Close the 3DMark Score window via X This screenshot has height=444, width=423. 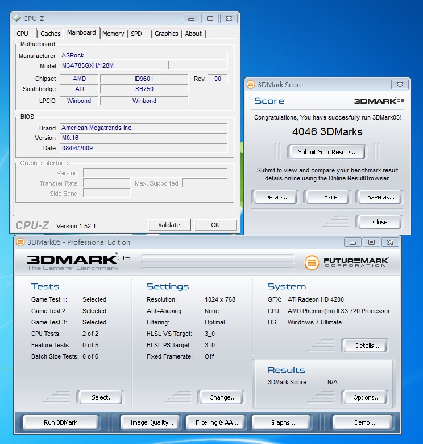400,84
